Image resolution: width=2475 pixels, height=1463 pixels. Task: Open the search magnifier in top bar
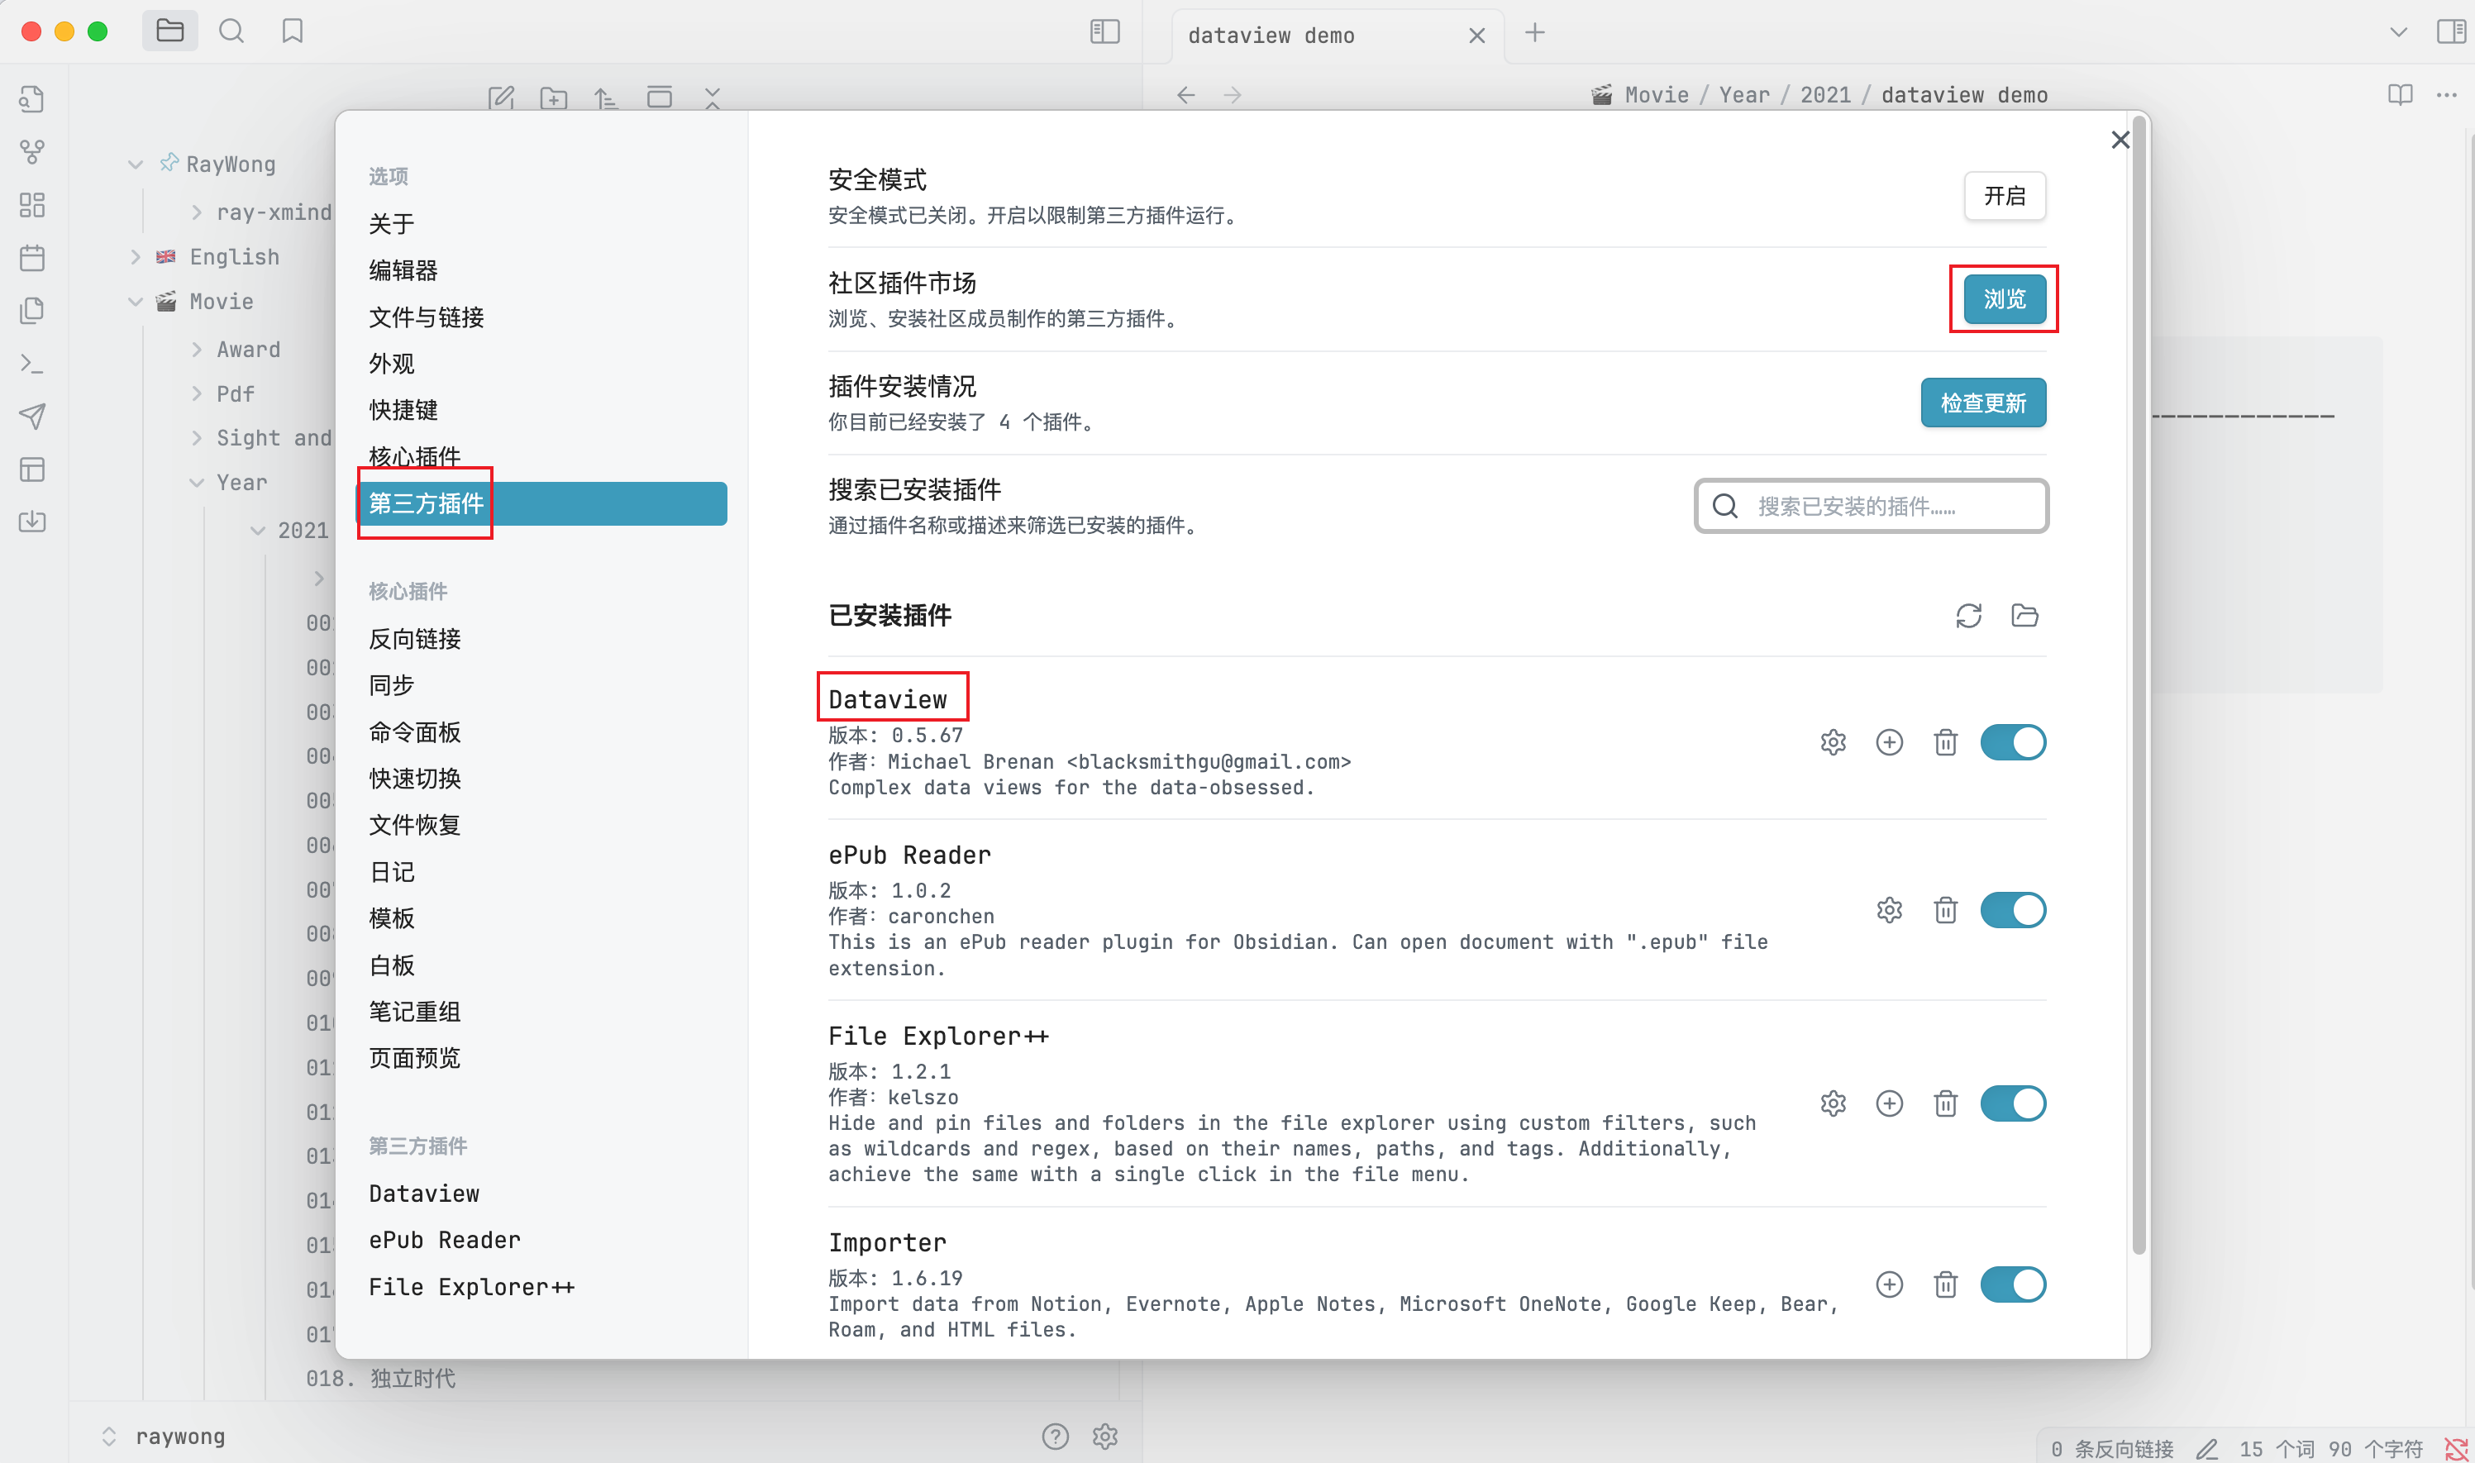231,31
